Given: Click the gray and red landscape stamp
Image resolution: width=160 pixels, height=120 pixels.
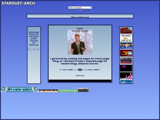Looking at the screenshot, I should 126,61.
